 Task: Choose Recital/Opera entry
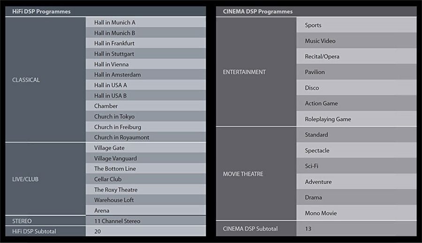pos(356,56)
